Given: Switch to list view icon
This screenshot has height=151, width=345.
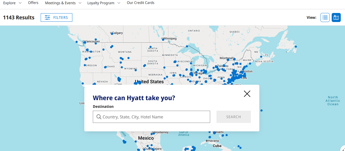Looking at the screenshot, I should [325, 17].
